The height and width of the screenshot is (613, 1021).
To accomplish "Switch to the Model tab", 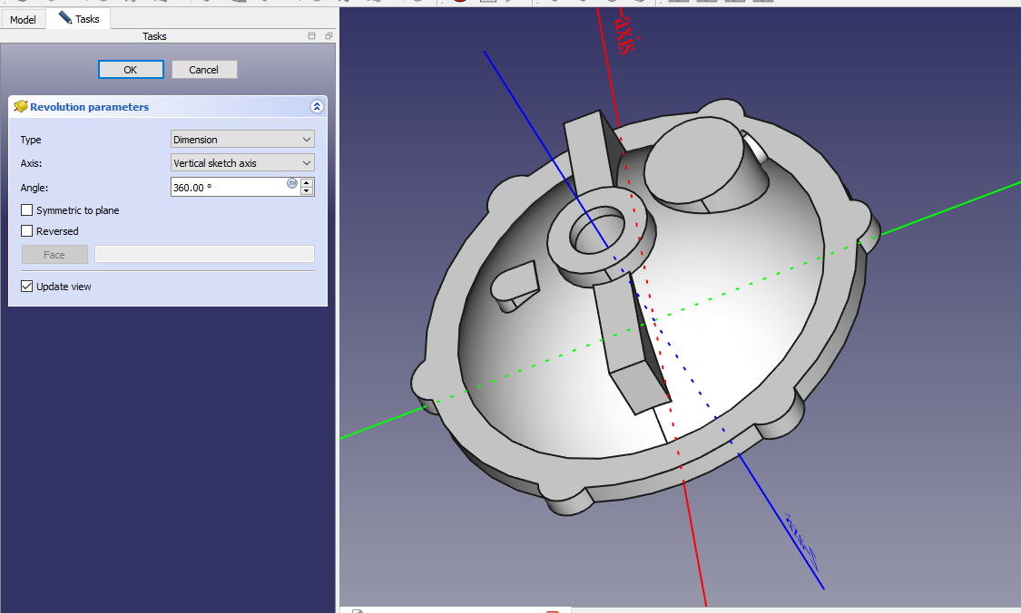I will [23, 19].
